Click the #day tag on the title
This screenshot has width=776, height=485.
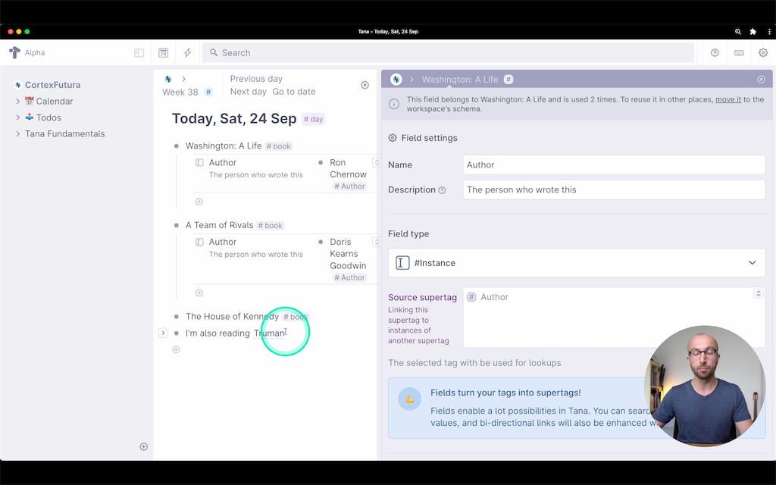click(x=313, y=119)
